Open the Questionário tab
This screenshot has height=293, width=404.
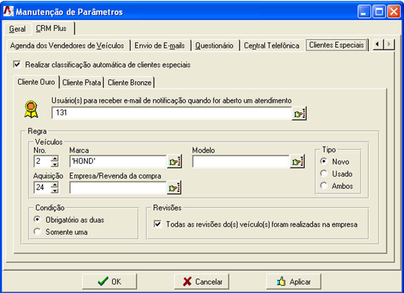point(214,45)
